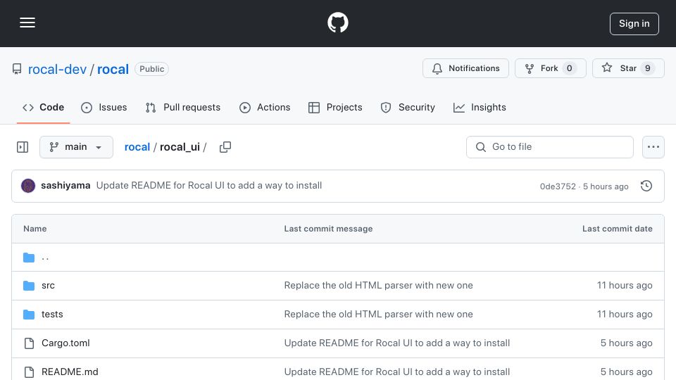This screenshot has width=676, height=380.
Task: View the commit history clock icon
Action: point(646,186)
